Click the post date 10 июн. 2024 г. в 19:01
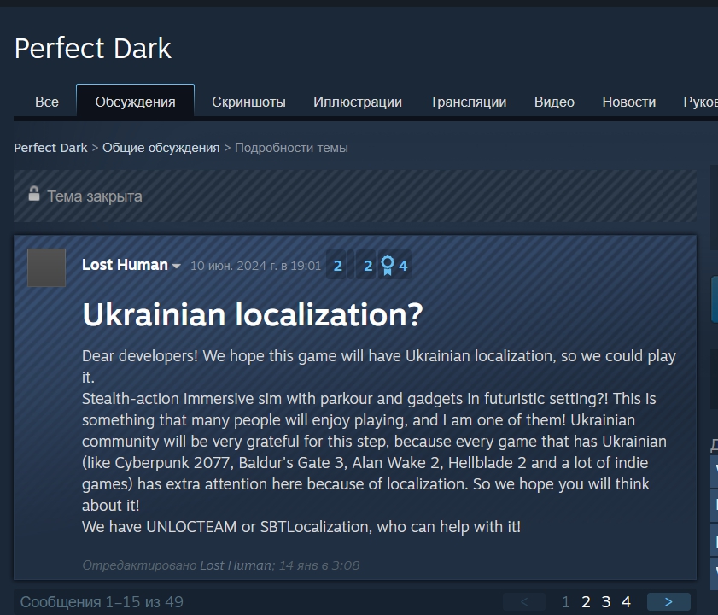 (x=255, y=266)
